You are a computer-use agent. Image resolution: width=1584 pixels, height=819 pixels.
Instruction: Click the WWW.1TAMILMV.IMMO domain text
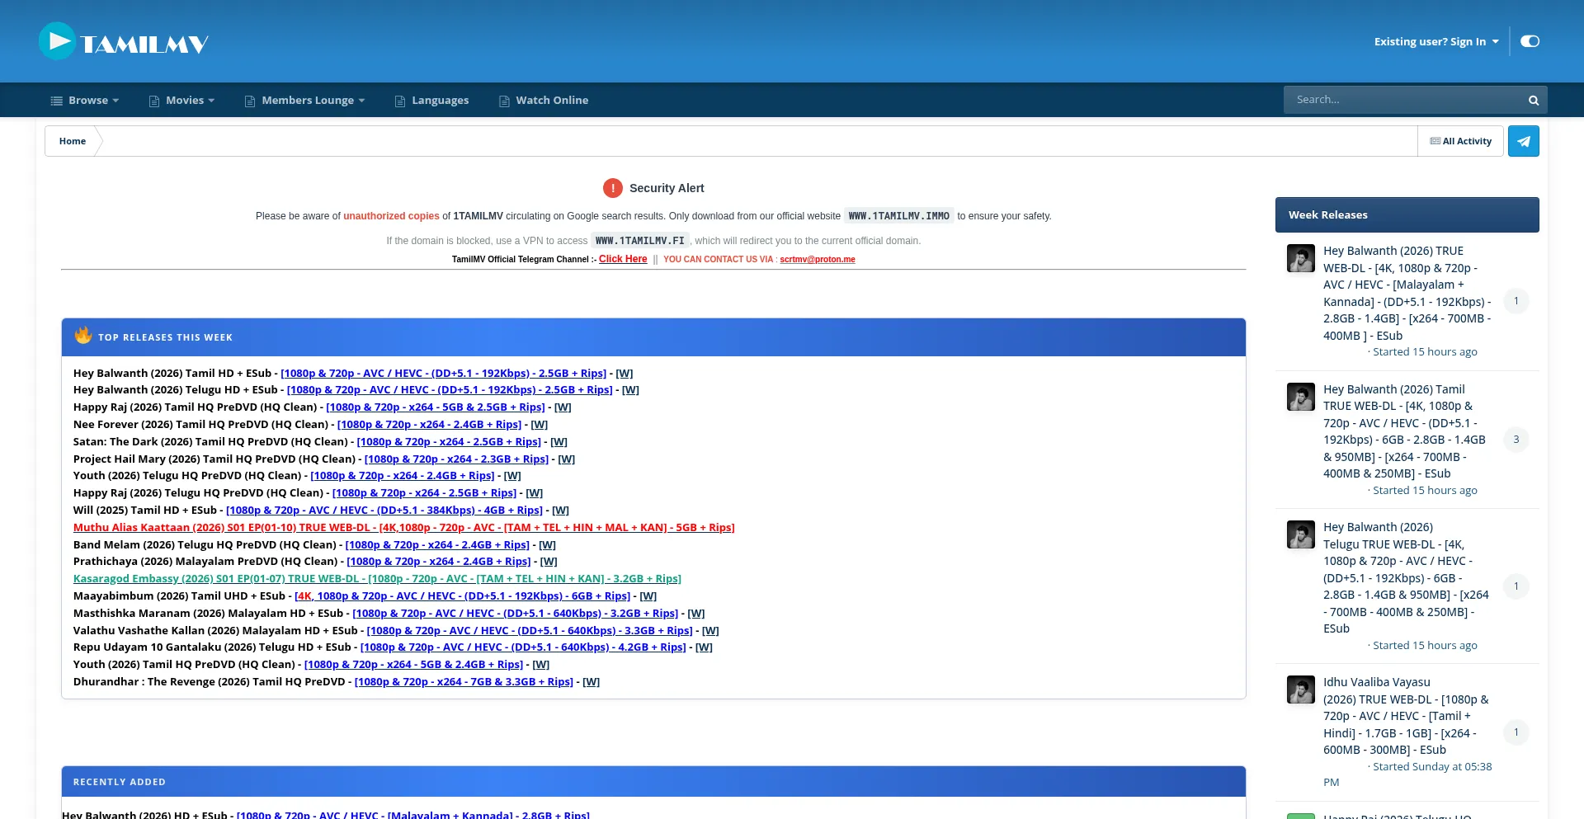899,216
